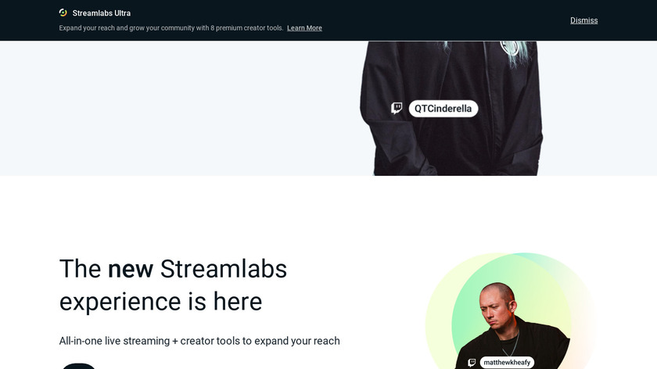
Task: Click the All-in-one live streaming tagline
Action: 199,341
